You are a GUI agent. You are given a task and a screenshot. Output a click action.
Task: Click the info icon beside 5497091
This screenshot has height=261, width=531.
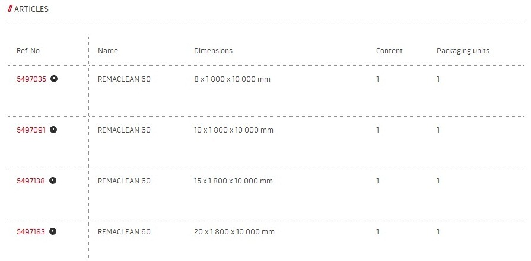point(53,130)
